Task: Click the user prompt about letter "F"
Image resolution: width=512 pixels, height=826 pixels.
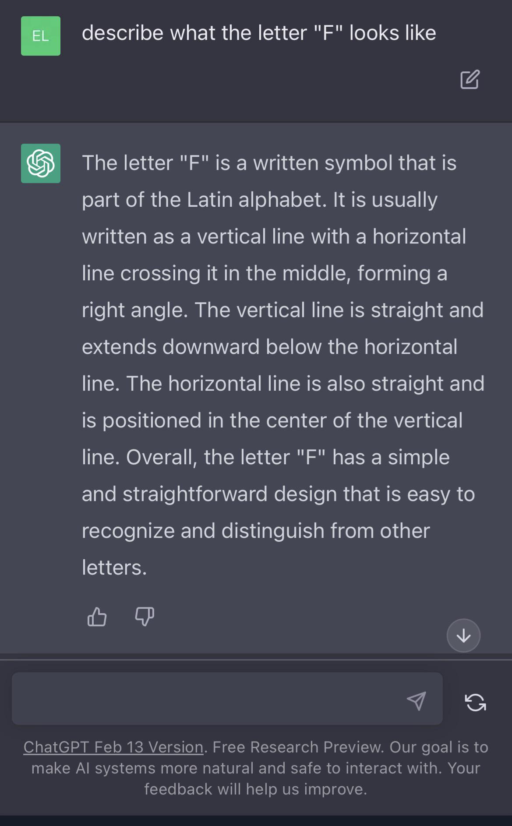Action: tap(259, 33)
